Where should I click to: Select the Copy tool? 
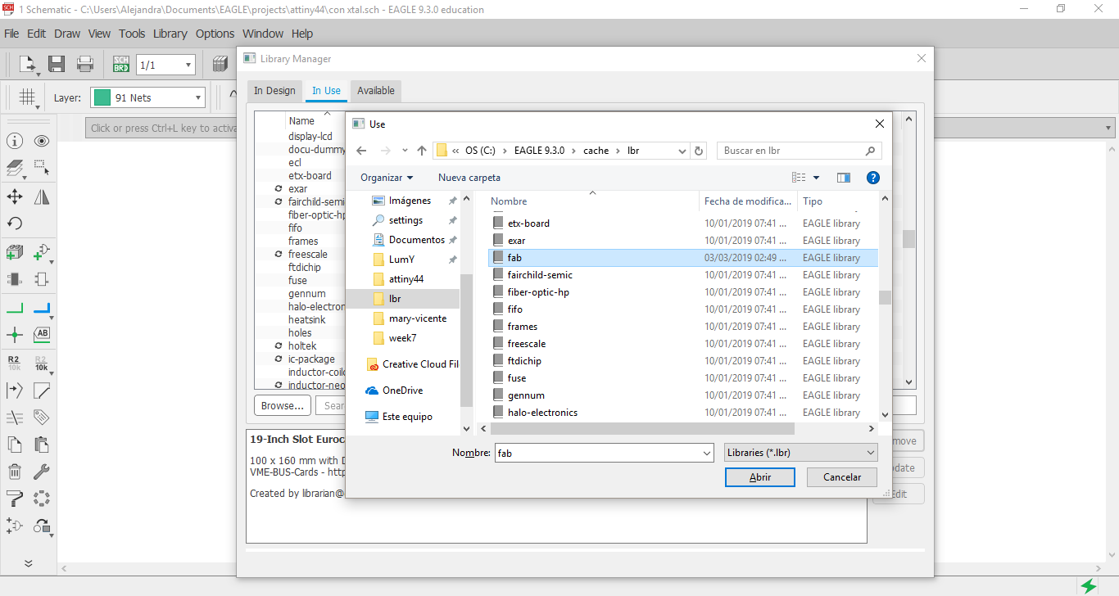click(x=15, y=445)
